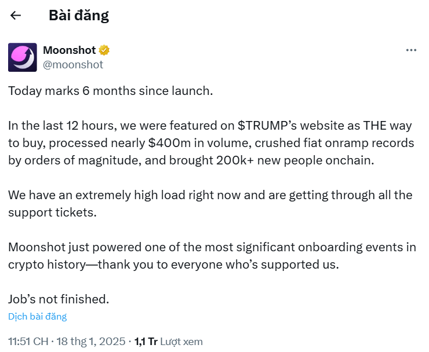The height and width of the screenshot is (352, 429).
Task: Click the 18 thg 1, 2025 date
Action: pyautogui.click(x=91, y=342)
